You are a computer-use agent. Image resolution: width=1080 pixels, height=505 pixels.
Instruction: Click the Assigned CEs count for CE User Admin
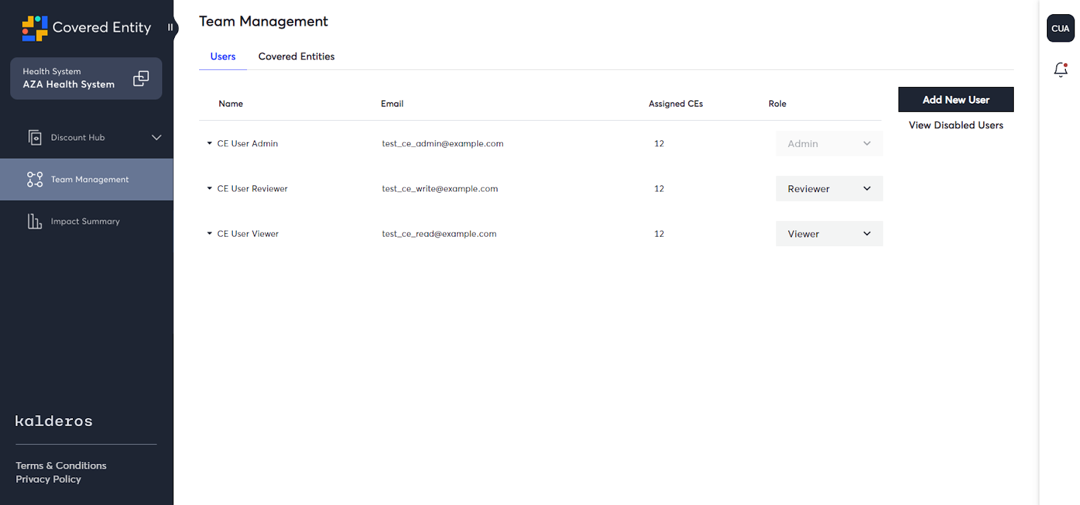659,144
